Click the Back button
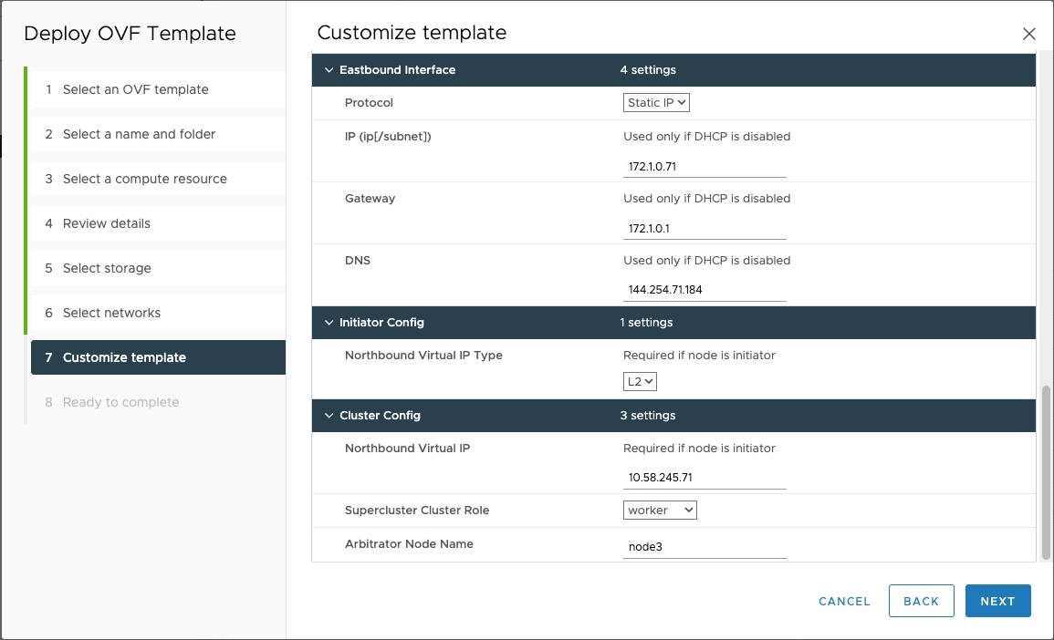This screenshot has width=1054, height=640. (x=921, y=601)
